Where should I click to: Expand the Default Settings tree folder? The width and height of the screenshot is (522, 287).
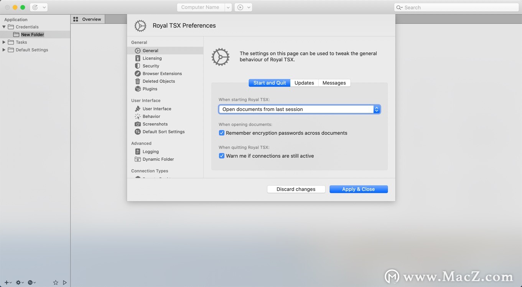tap(4, 50)
